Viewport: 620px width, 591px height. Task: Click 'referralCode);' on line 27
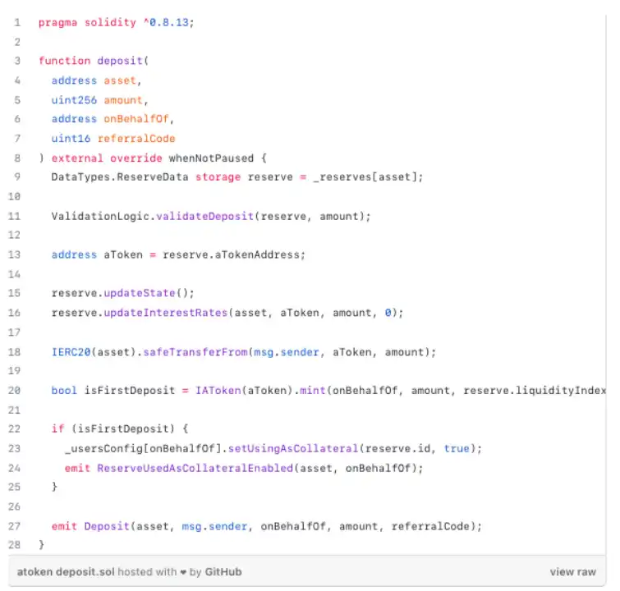click(437, 526)
